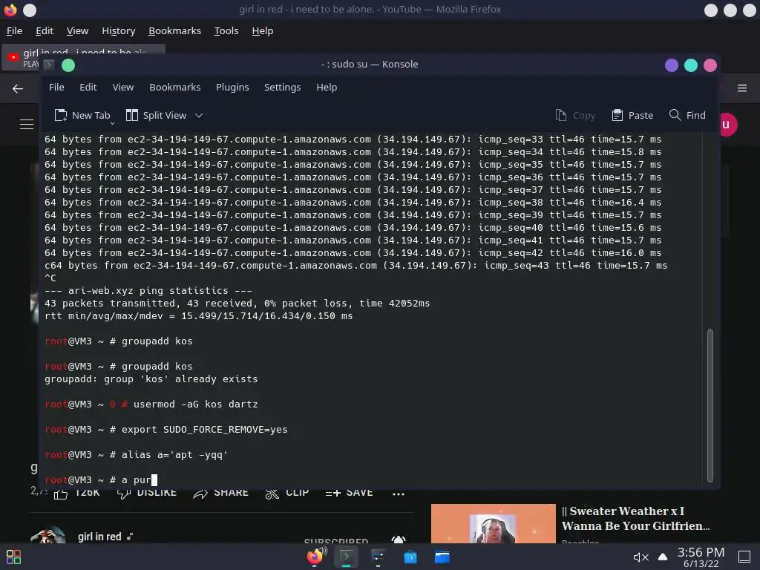Image resolution: width=760 pixels, height=570 pixels.
Task: Click Discover store icon in taskbar
Action: click(410, 557)
